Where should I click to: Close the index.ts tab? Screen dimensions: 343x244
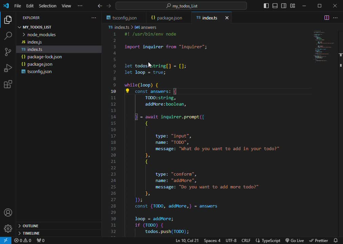pyautogui.click(x=227, y=18)
